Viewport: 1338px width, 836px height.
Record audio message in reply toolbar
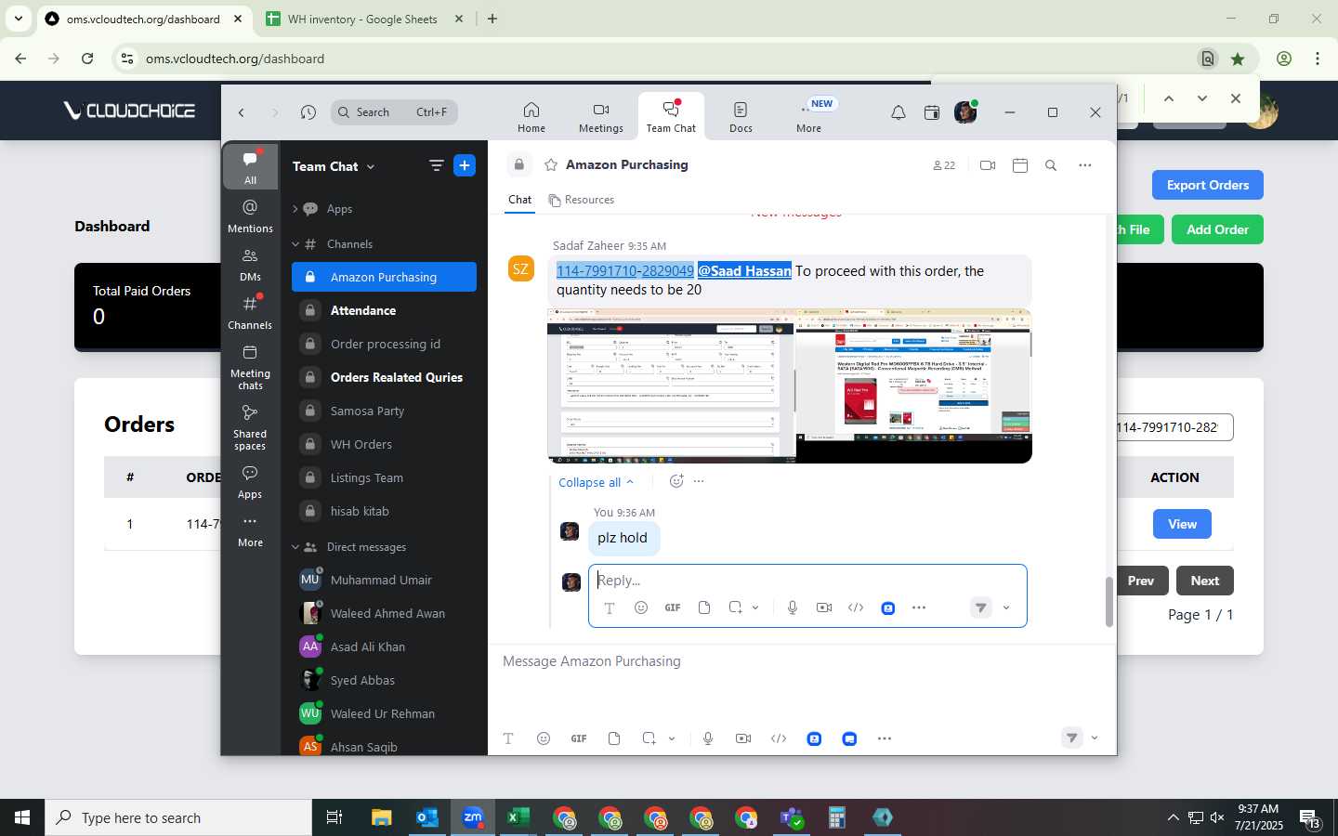pyautogui.click(x=792, y=607)
